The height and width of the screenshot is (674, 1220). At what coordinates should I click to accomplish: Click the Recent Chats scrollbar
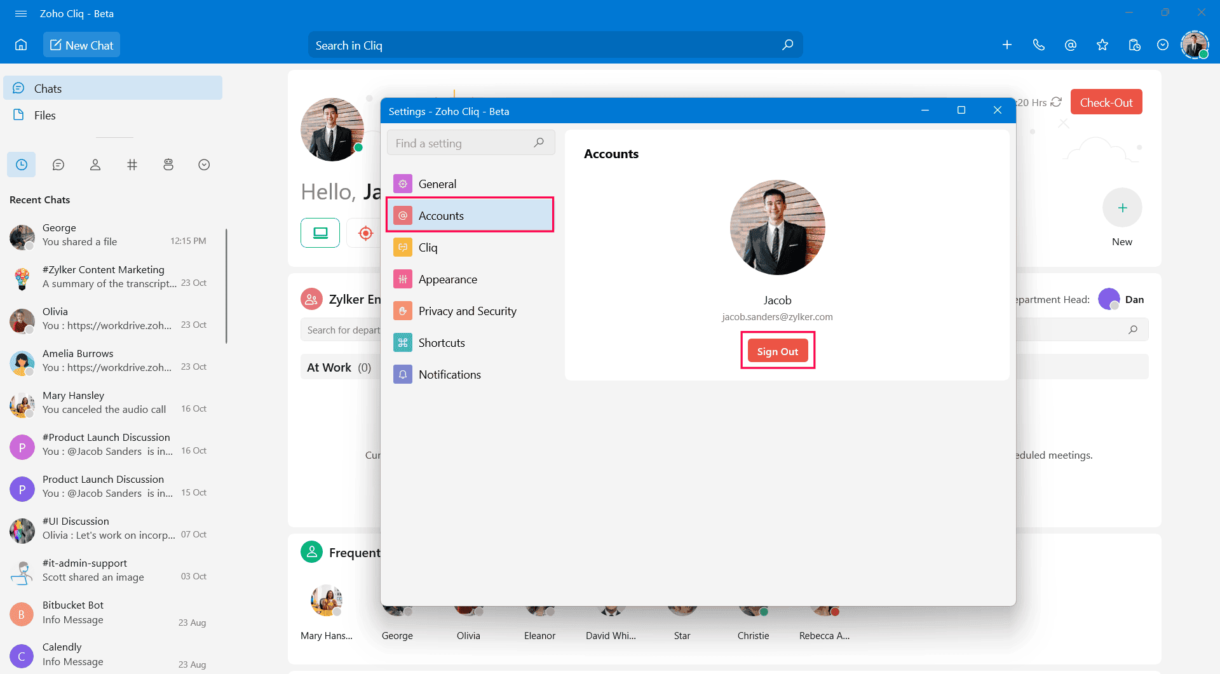pos(226,286)
